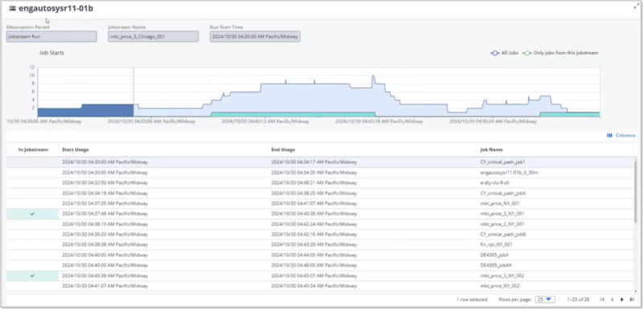Open the Columns chooser
The height and width of the screenshot is (310, 644).
pyautogui.click(x=621, y=136)
